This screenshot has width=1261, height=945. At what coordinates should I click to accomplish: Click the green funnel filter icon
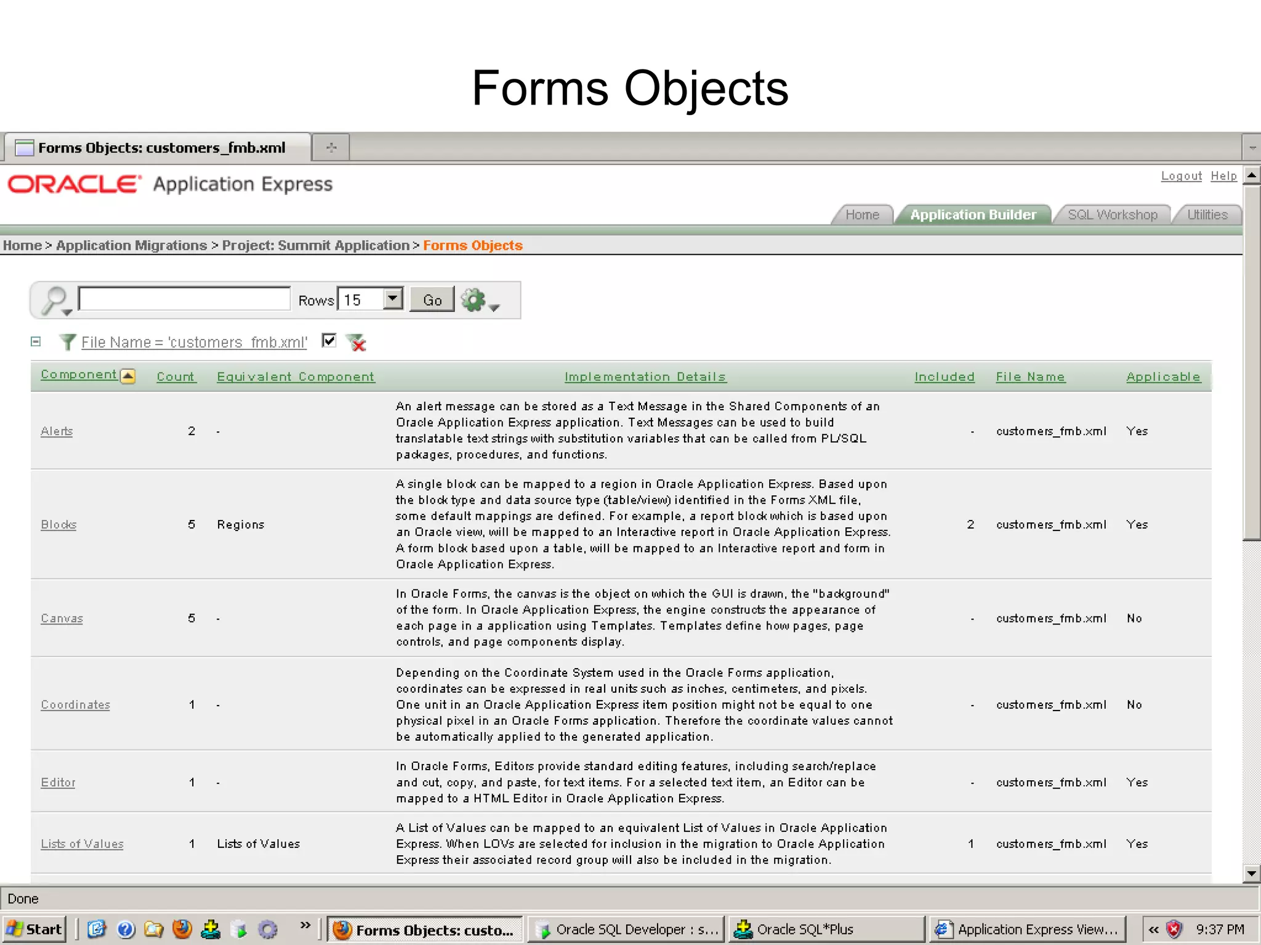[x=67, y=342]
